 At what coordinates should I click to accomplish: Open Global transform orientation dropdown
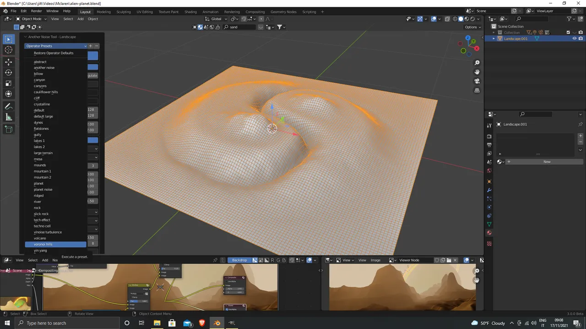click(x=216, y=19)
